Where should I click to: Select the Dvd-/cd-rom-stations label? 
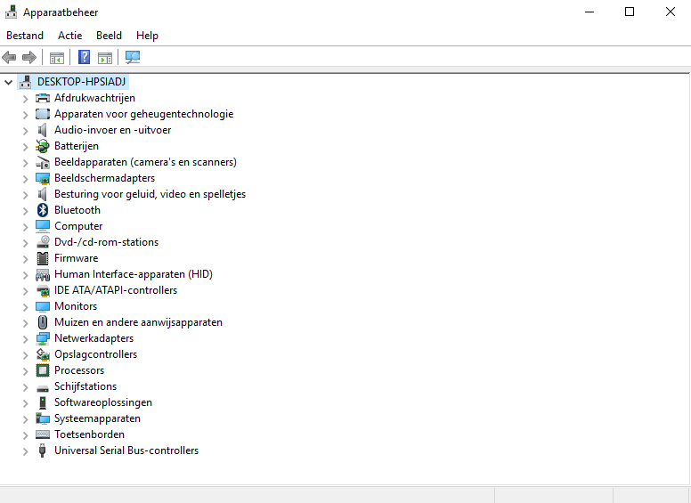106,242
